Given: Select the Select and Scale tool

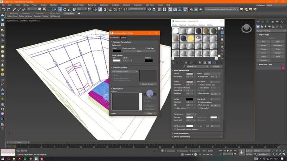Looking at the screenshot, I should pyautogui.click(x=70, y=9).
